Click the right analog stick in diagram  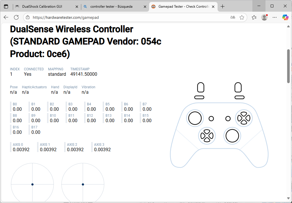tap(232, 136)
